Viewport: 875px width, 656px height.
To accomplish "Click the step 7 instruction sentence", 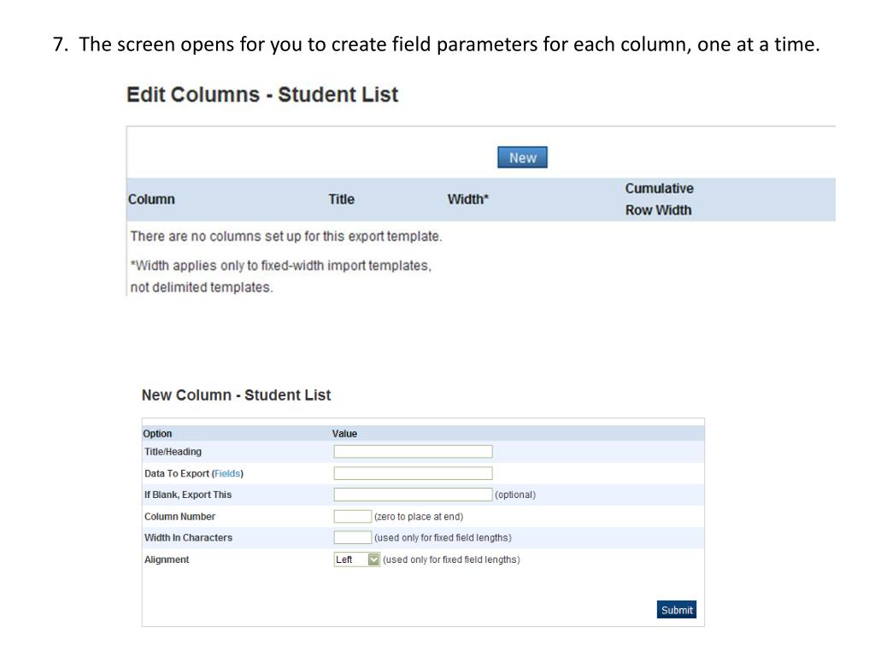I will tap(437, 44).
